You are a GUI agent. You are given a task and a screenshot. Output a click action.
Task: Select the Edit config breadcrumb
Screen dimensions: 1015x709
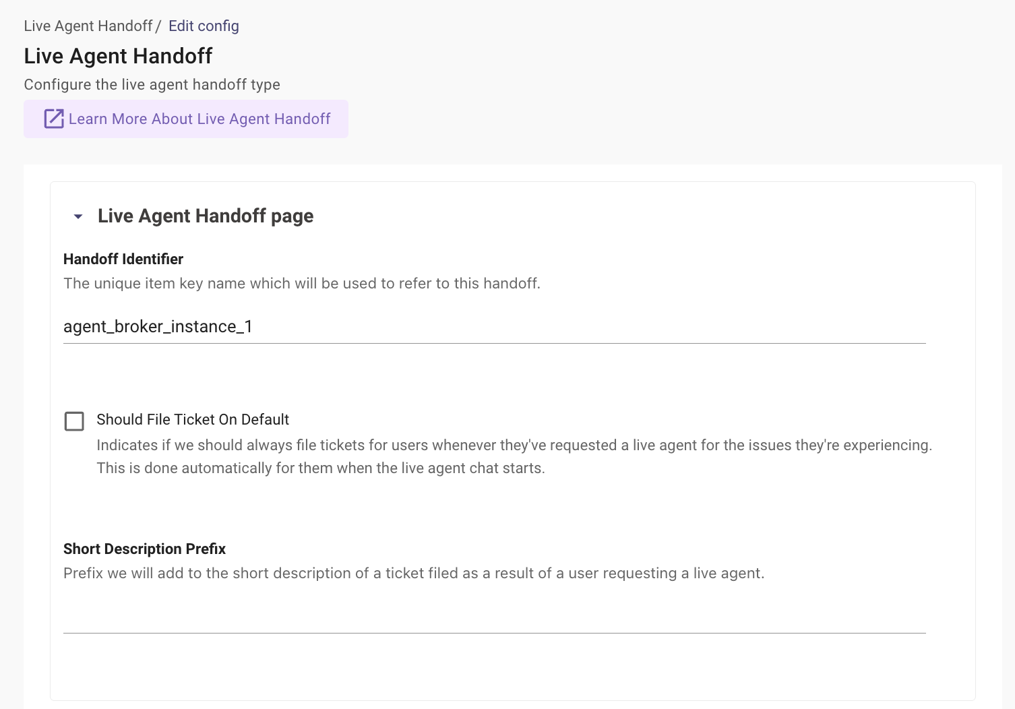(204, 26)
